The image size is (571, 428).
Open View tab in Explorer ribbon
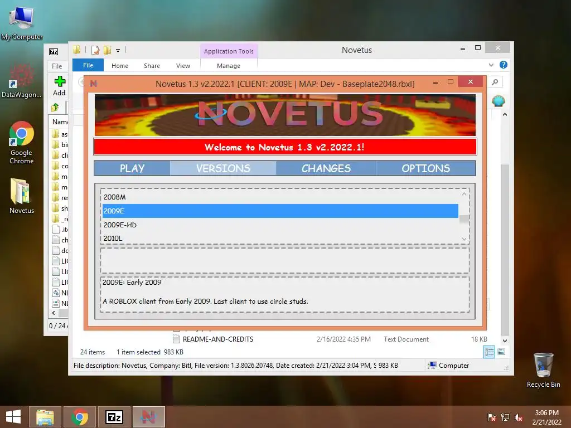click(x=183, y=66)
